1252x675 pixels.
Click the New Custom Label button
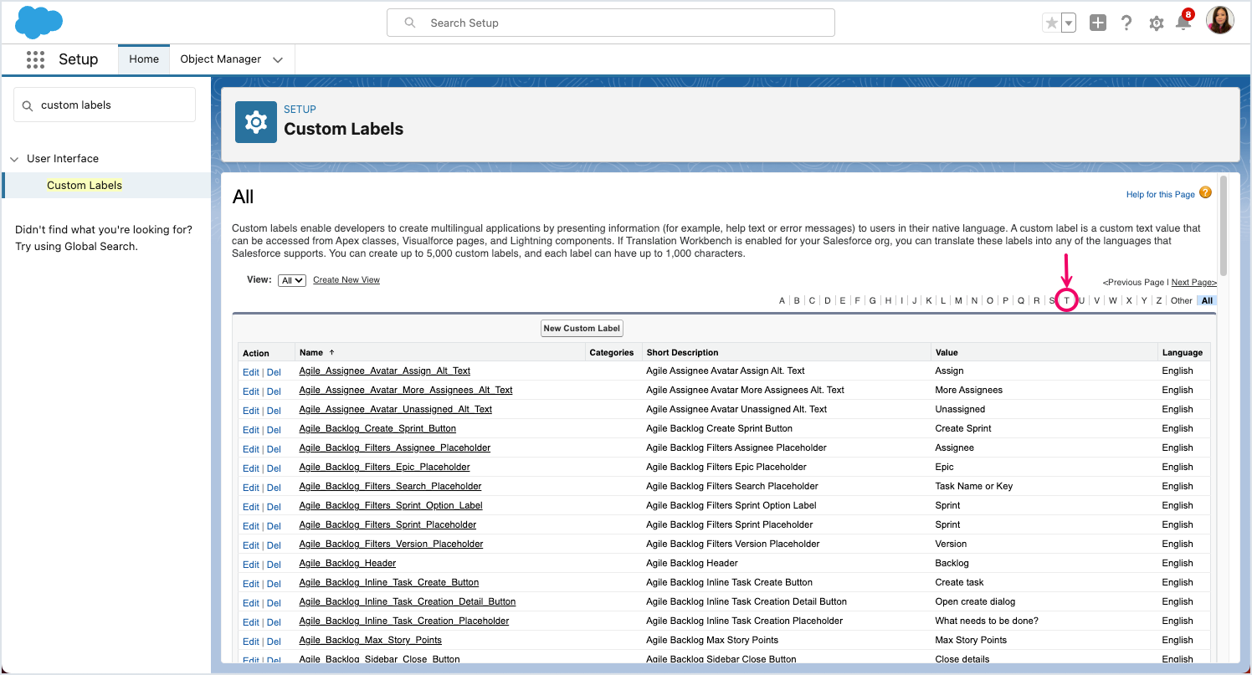(x=582, y=329)
